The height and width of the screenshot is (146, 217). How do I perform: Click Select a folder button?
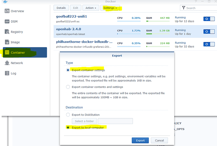84,121
